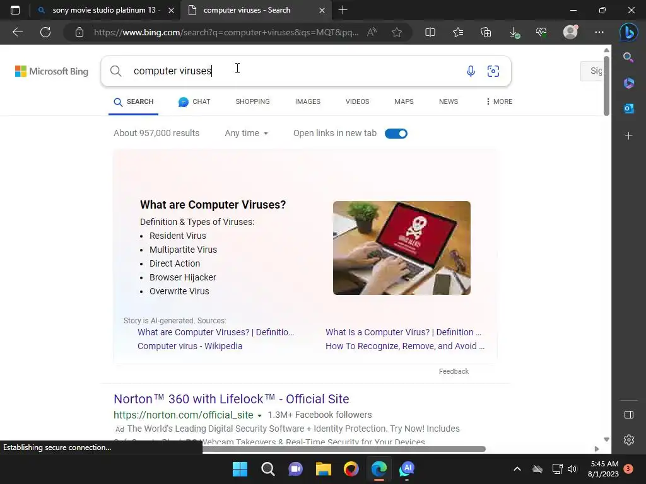Search using an image icon
The width and height of the screenshot is (646, 484).
click(493, 71)
